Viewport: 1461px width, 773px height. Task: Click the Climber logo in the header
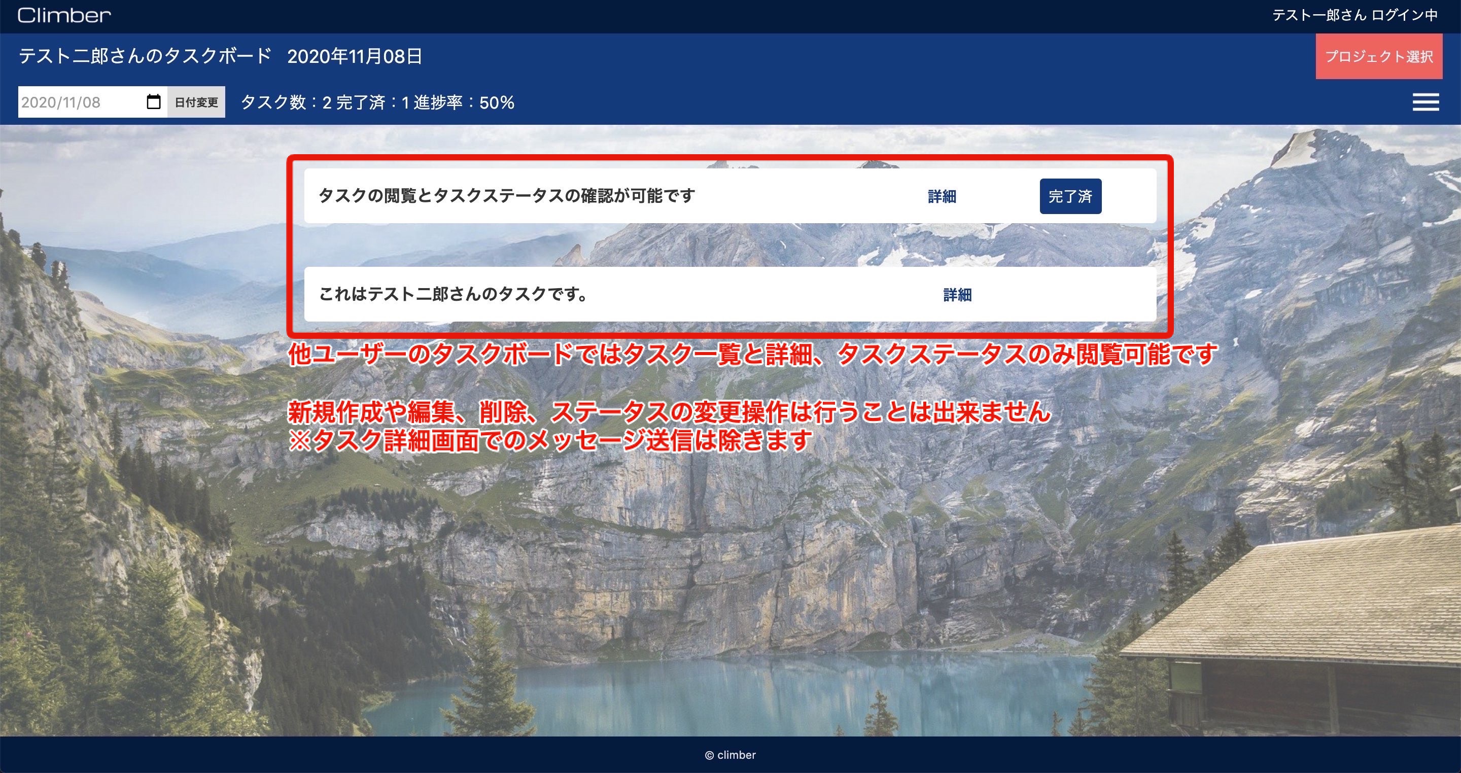[63, 15]
